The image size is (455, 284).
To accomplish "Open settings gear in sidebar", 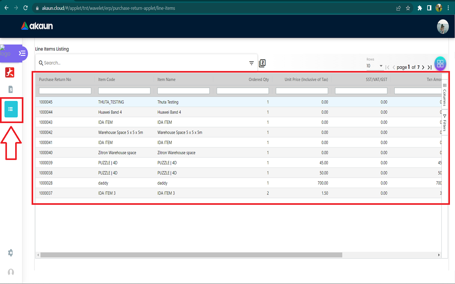I will pyautogui.click(x=10, y=253).
